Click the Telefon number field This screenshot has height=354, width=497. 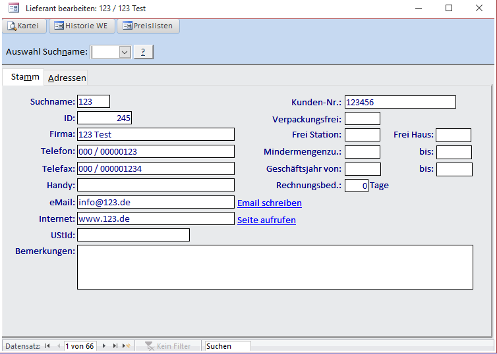(156, 151)
